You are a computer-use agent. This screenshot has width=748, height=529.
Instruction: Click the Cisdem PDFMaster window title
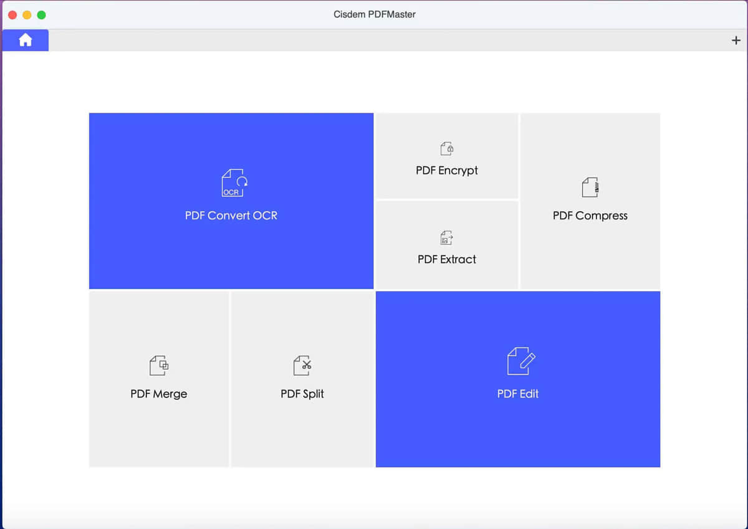[x=374, y=14]
